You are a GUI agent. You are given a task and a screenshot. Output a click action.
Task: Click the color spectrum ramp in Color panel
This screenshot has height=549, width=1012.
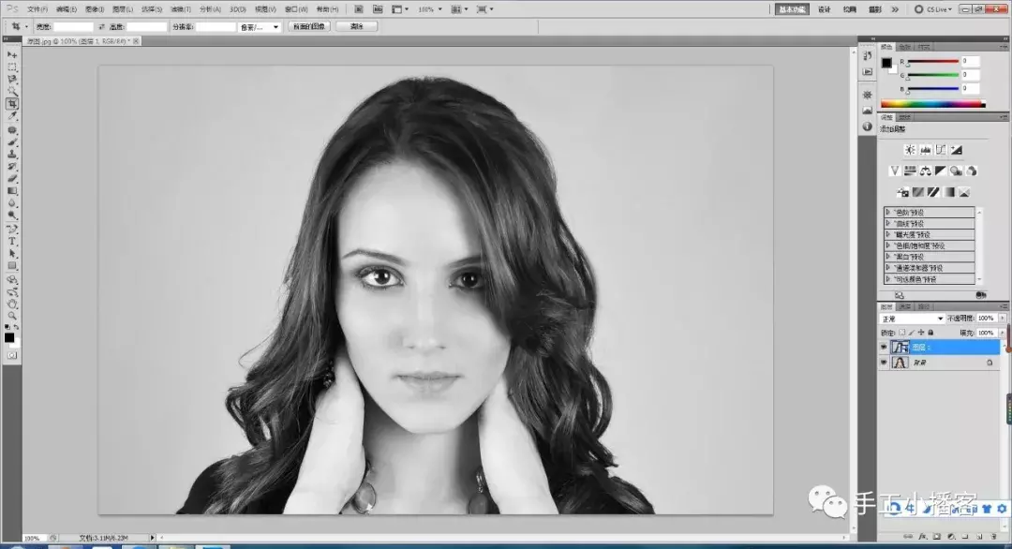click(x=932, y=104)
